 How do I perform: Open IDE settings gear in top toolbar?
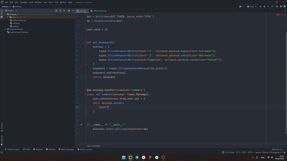pyautogui.click(x=281, y=6)
